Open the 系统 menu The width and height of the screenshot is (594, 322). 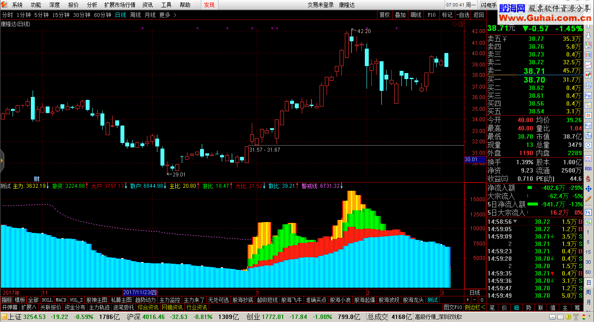click(17, 5)
